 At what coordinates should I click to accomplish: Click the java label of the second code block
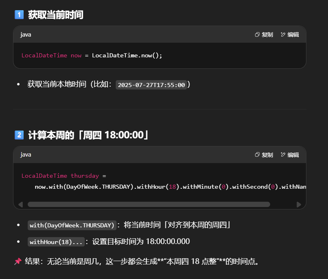[x=26, y=155]
